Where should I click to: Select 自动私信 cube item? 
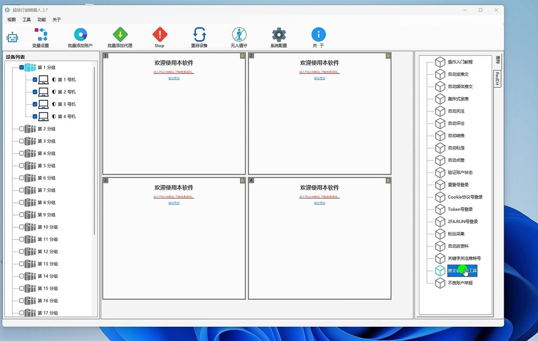(450, 148)
